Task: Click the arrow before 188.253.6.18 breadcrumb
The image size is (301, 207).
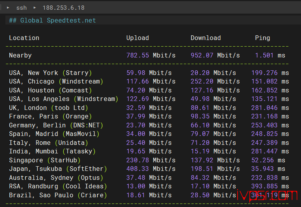Action: point(35,8)
